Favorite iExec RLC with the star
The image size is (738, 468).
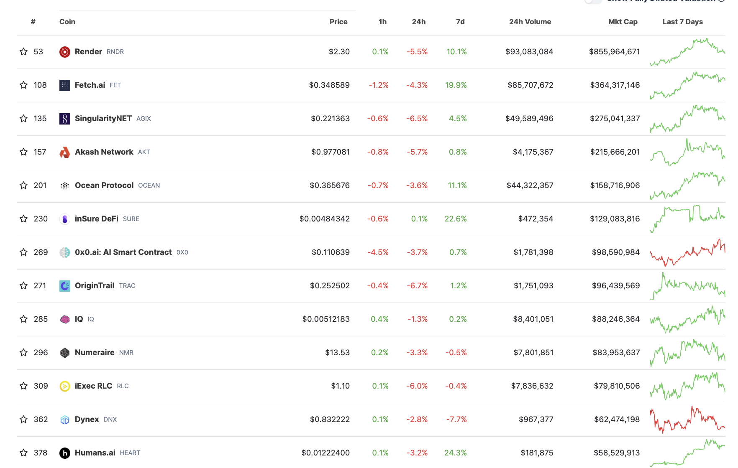click(x=23, y=386)
